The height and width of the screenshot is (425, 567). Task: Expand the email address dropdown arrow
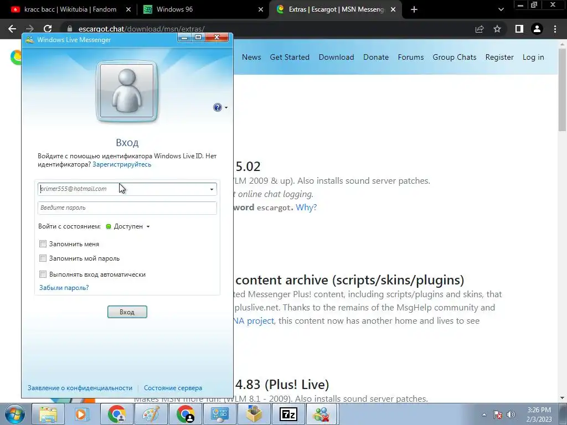click(x=212, y=189)
